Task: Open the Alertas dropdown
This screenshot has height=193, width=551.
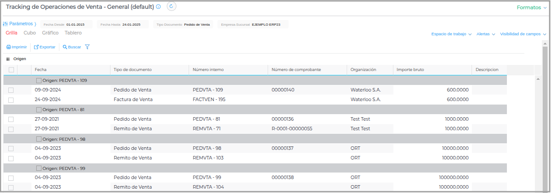Action: [486, 34]
